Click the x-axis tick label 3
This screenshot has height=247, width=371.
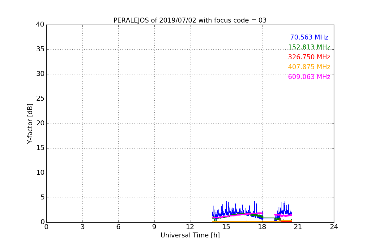82,227
